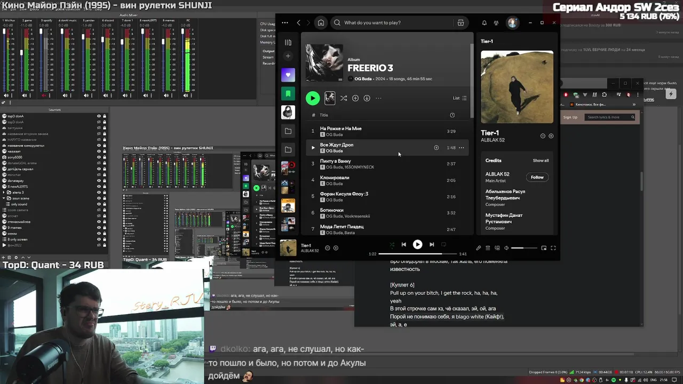Click the Spotify back navigation arrow

point(299,23)
